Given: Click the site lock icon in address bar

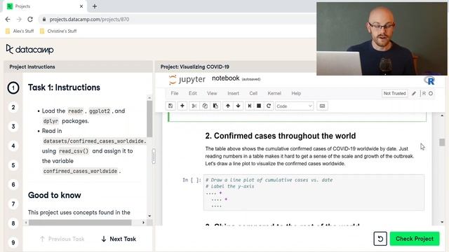Looking at the screenshot, I should 43,20.
